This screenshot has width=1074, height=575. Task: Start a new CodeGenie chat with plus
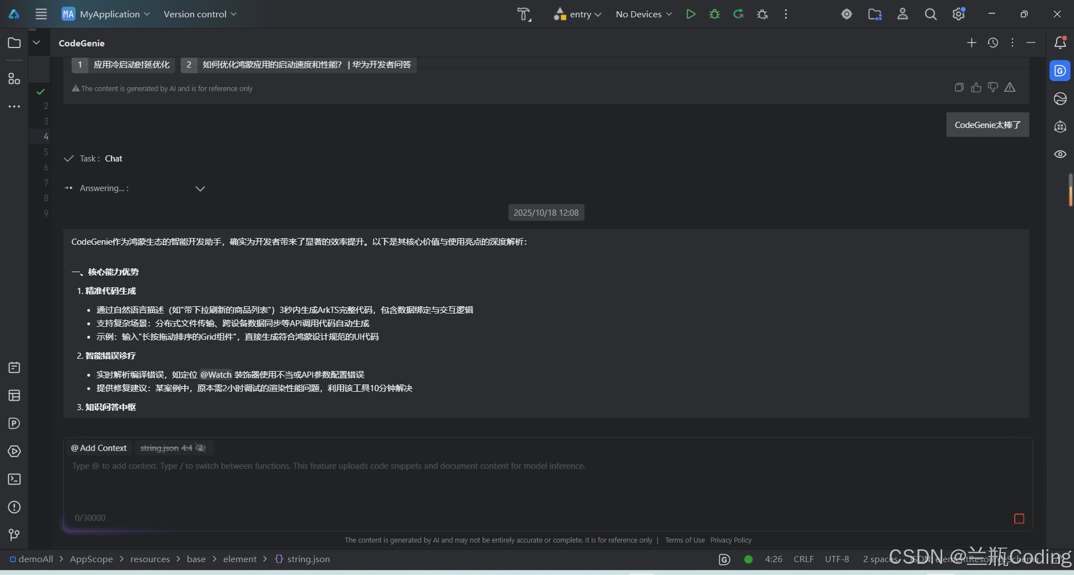pos(972,42)
